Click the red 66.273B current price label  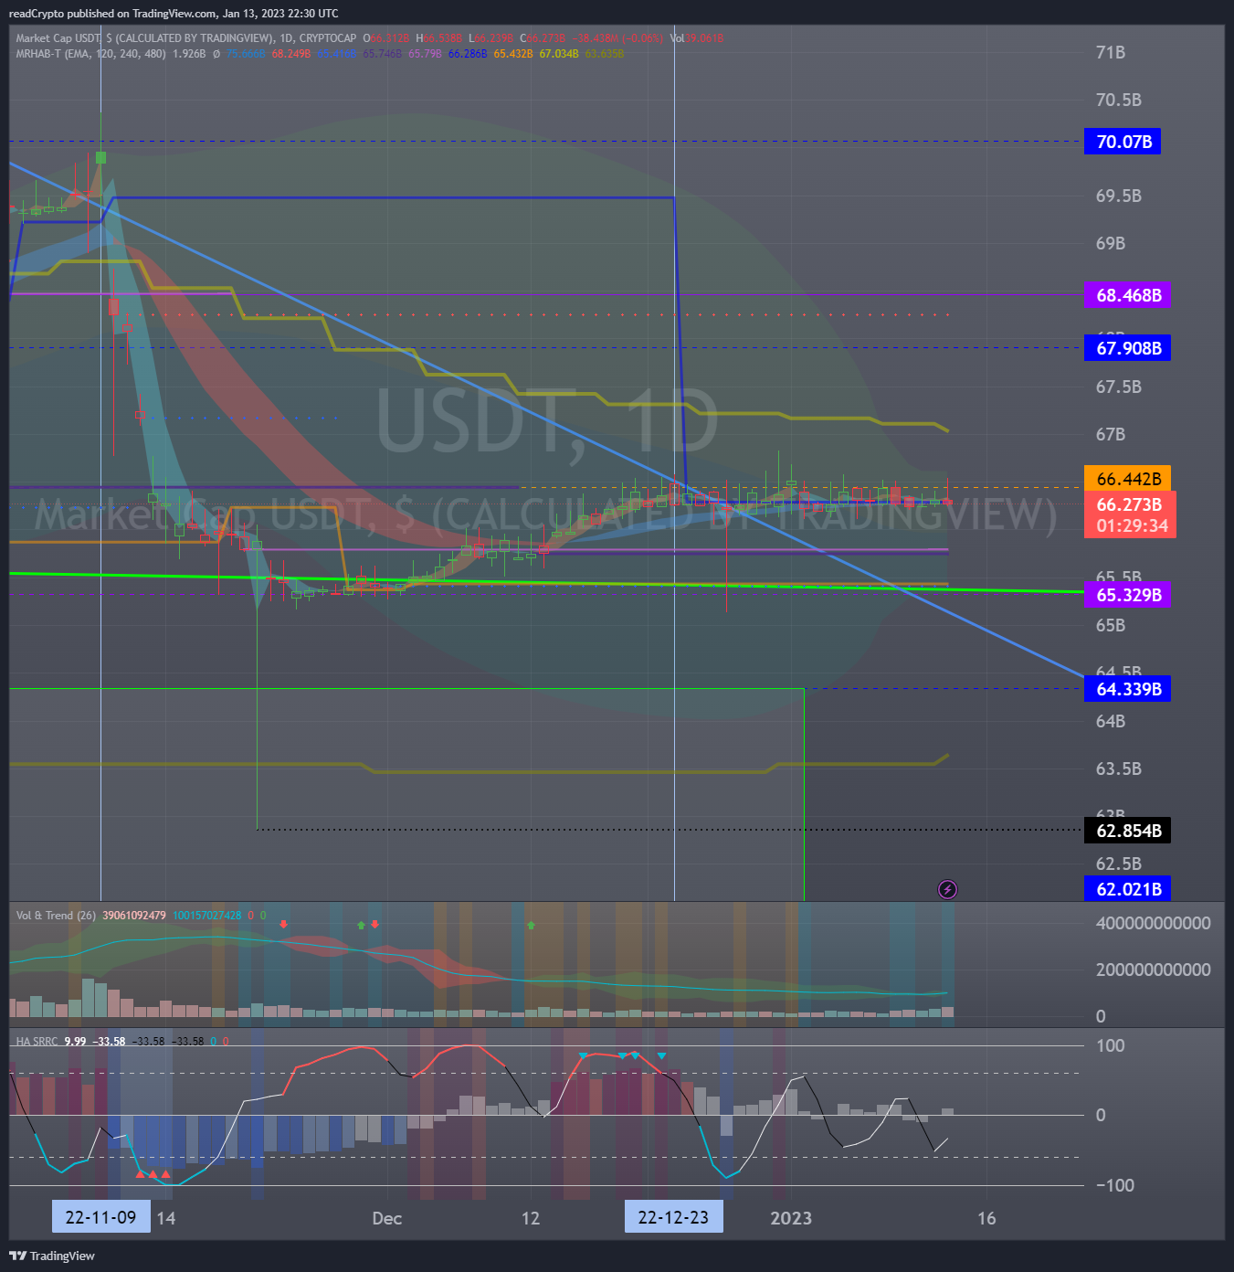tap(1129, 504)
